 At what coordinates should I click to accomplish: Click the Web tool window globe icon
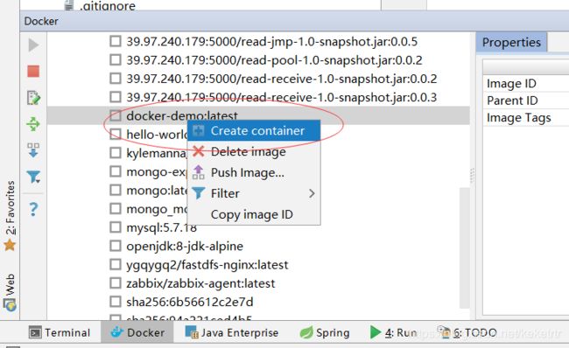(x=10, y=305)
